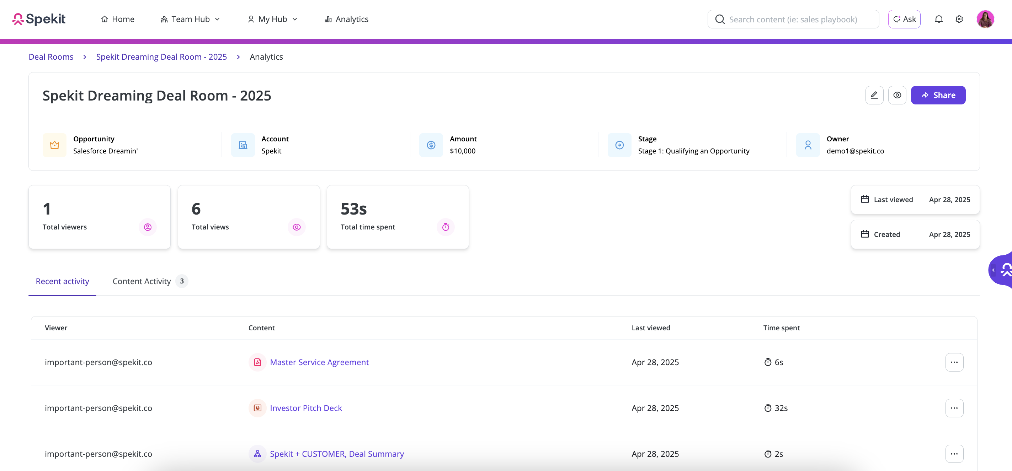
Task: Open more options for Investor Pitch Deck row
Action: pos(954,408)
